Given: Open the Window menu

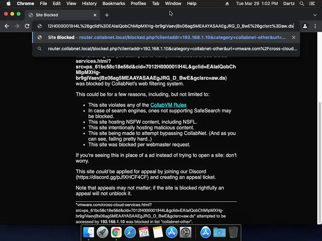Looking at the screenshot, I should coord(173,3).
